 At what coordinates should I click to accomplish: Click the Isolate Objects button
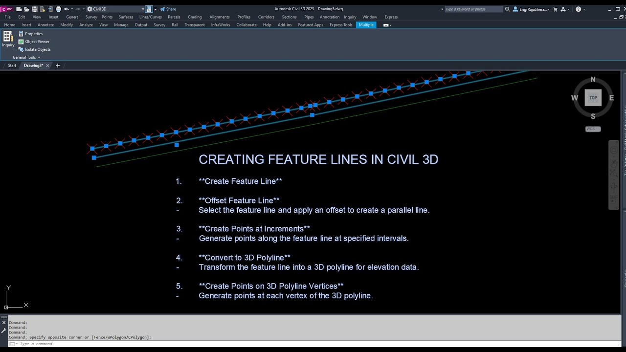tap(34, 49)
